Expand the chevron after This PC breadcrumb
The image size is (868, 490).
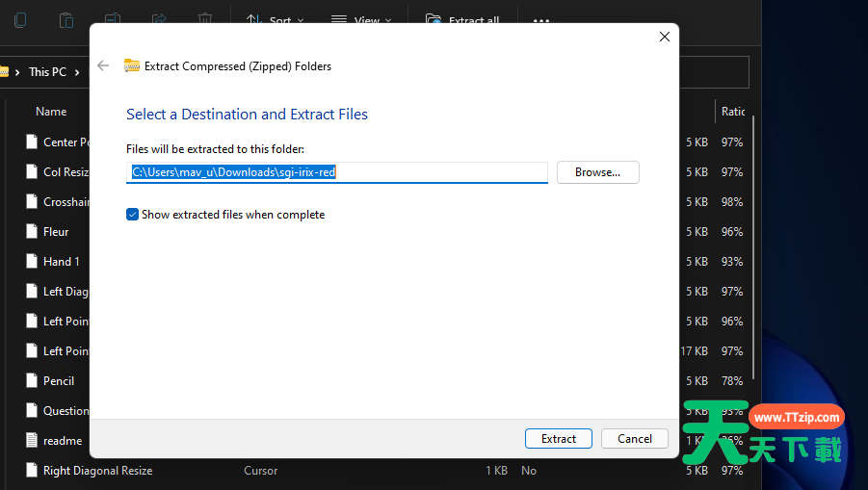76,72
